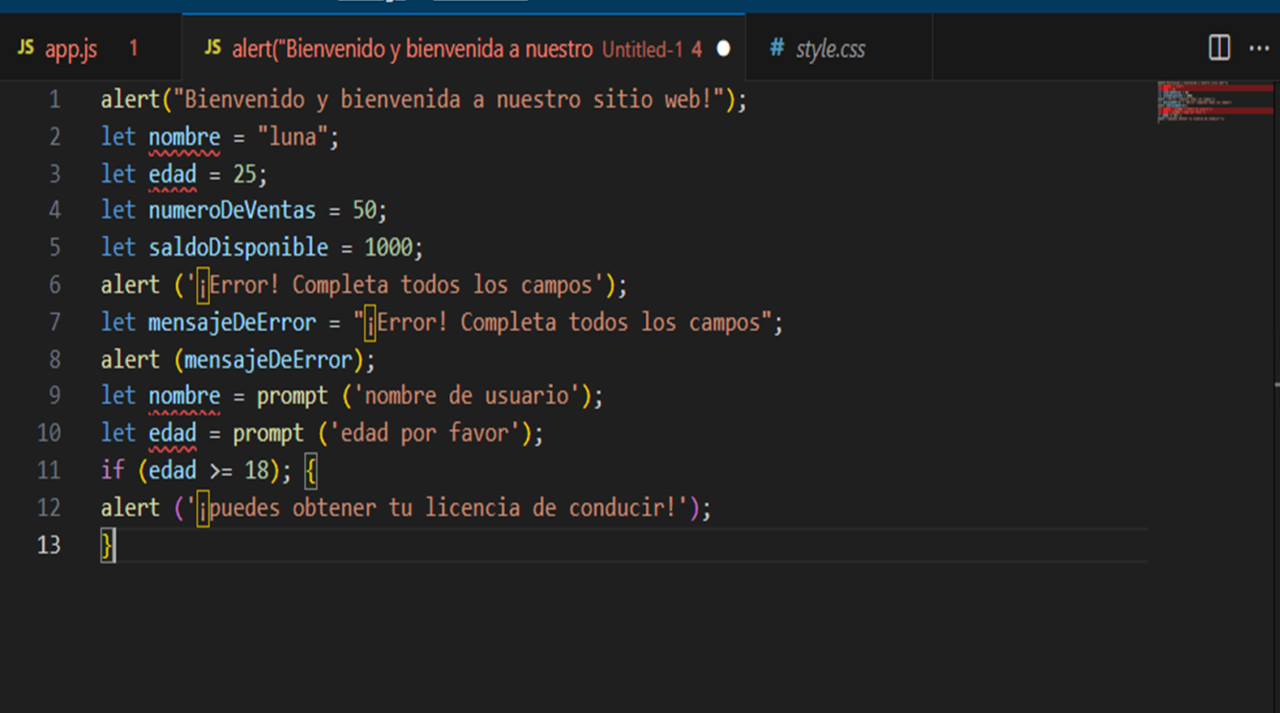
Task: Click the # icon on style.css tab
Action: tap(777, 48)
